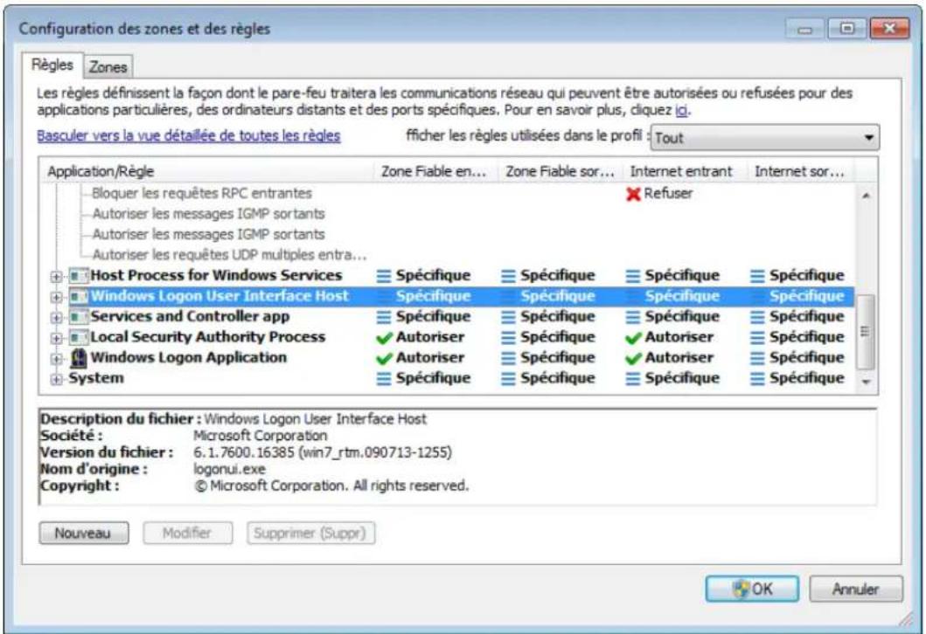Click the Host Process for Windows Services icon
This screenshot has height=634, width=926.
78,275
